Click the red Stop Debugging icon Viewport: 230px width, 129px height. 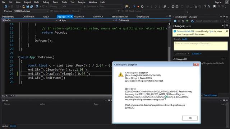click(138, 6)
